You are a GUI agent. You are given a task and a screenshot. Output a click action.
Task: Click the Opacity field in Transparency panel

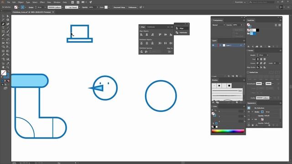pos(236,25)
